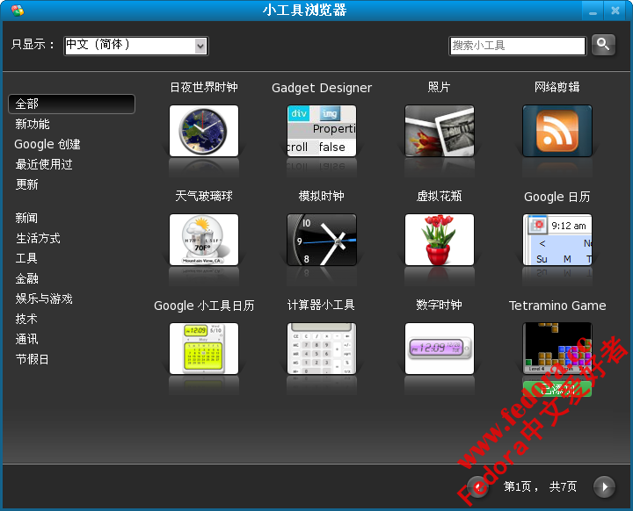Select the 计算器小工具 calculator icon
The image size is (633, 511).
click(322, 349)
